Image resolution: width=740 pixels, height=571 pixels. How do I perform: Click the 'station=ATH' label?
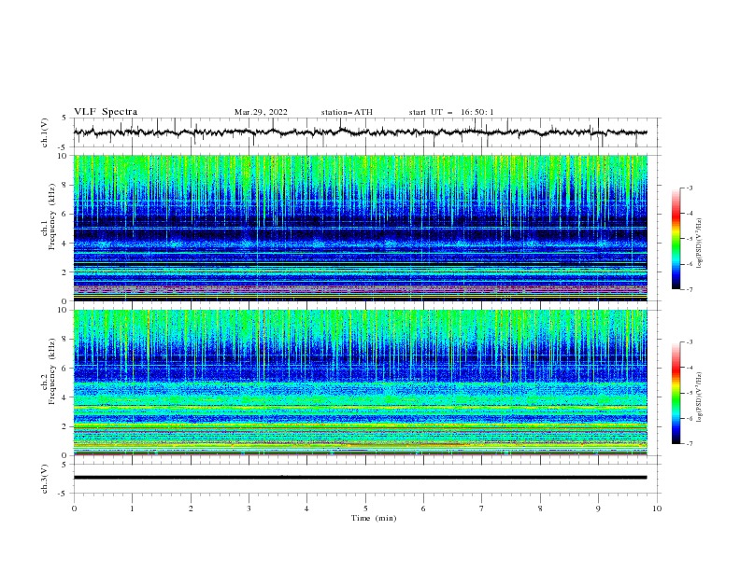click(347, 112)
